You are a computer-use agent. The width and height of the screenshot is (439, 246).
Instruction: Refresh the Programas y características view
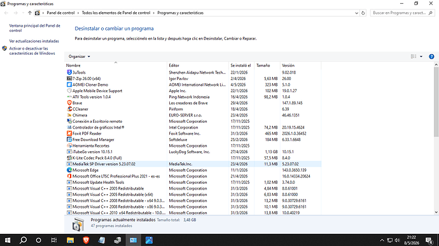pos(363,13)
